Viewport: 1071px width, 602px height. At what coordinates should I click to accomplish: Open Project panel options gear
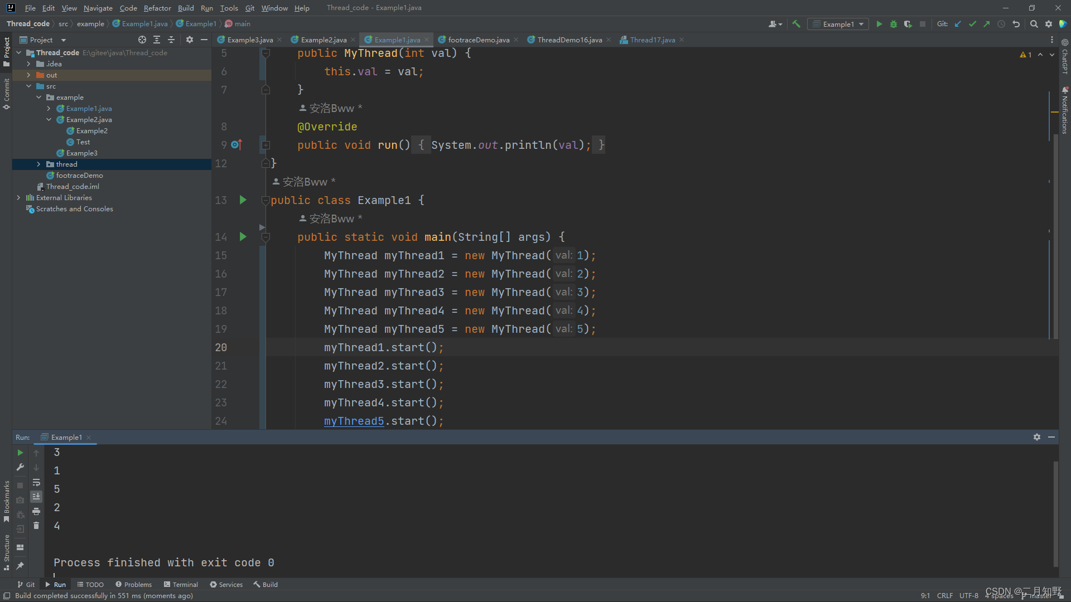[x=190, y=40]
